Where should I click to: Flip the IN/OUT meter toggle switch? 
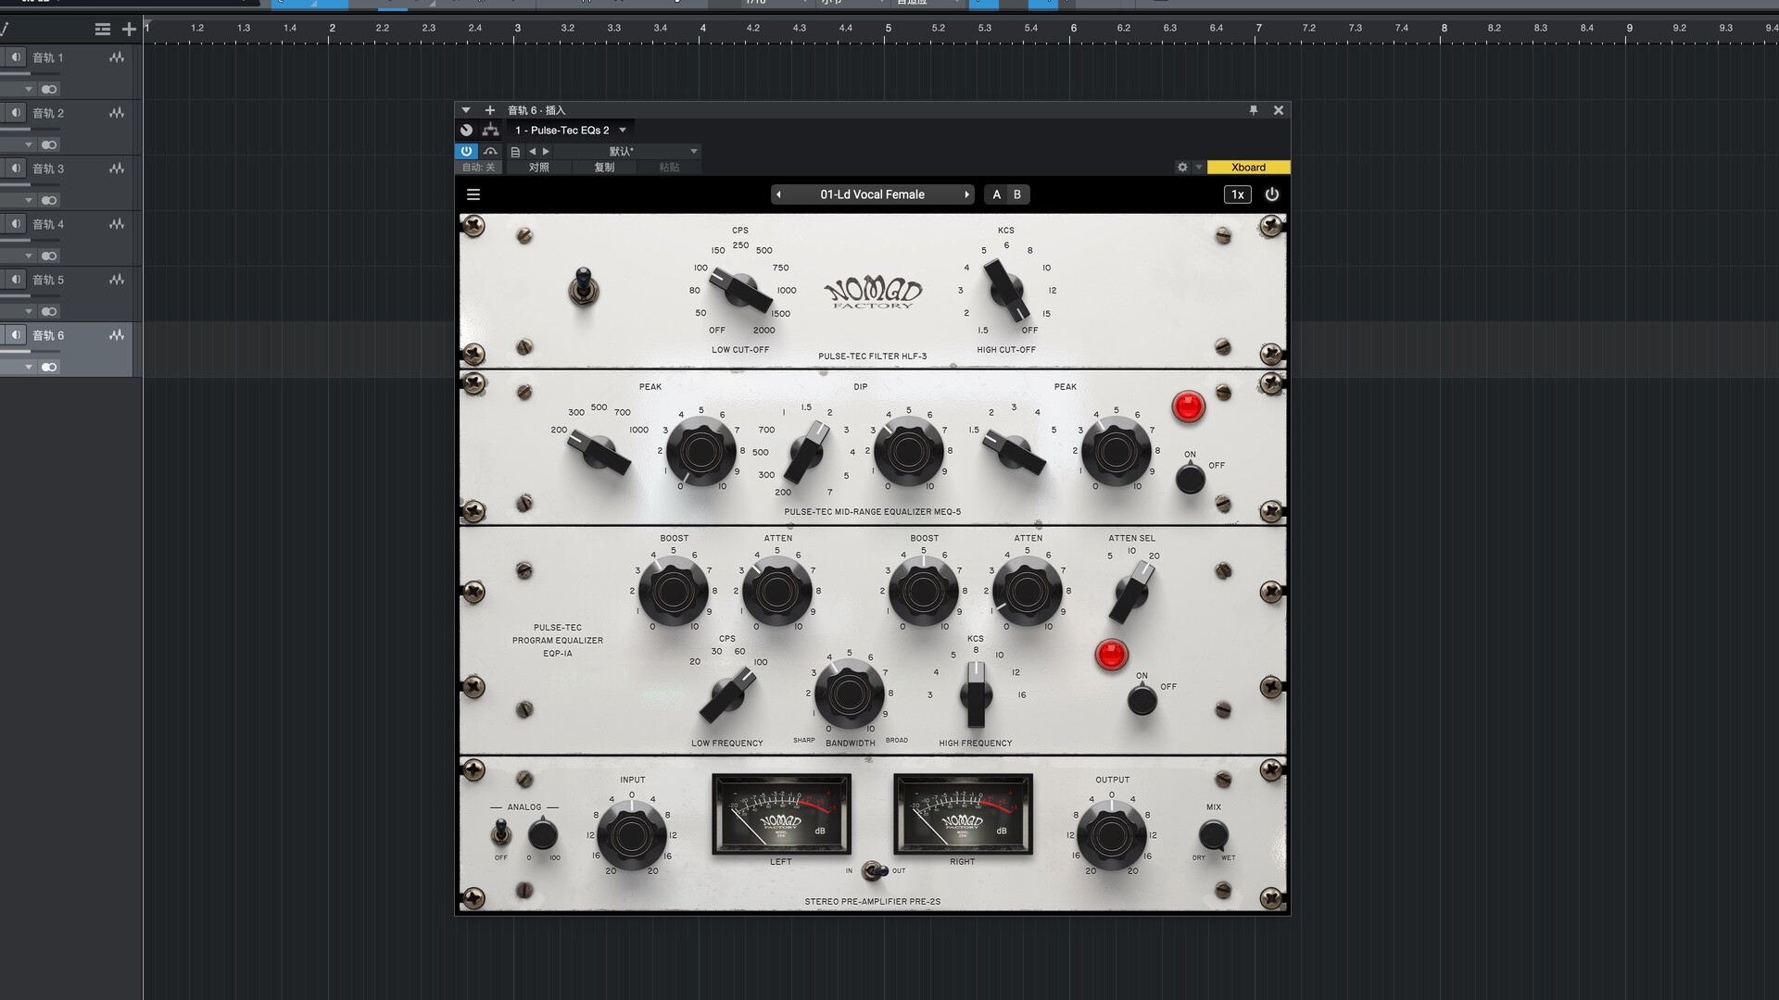[873, 870]
